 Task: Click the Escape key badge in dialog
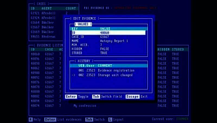tap(132, 97)
